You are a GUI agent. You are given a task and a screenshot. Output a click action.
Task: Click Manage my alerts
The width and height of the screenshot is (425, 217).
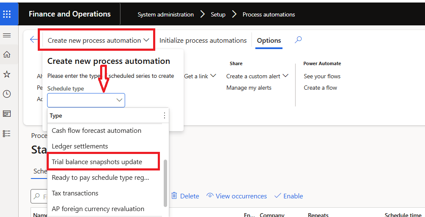(x=249, y=88)
